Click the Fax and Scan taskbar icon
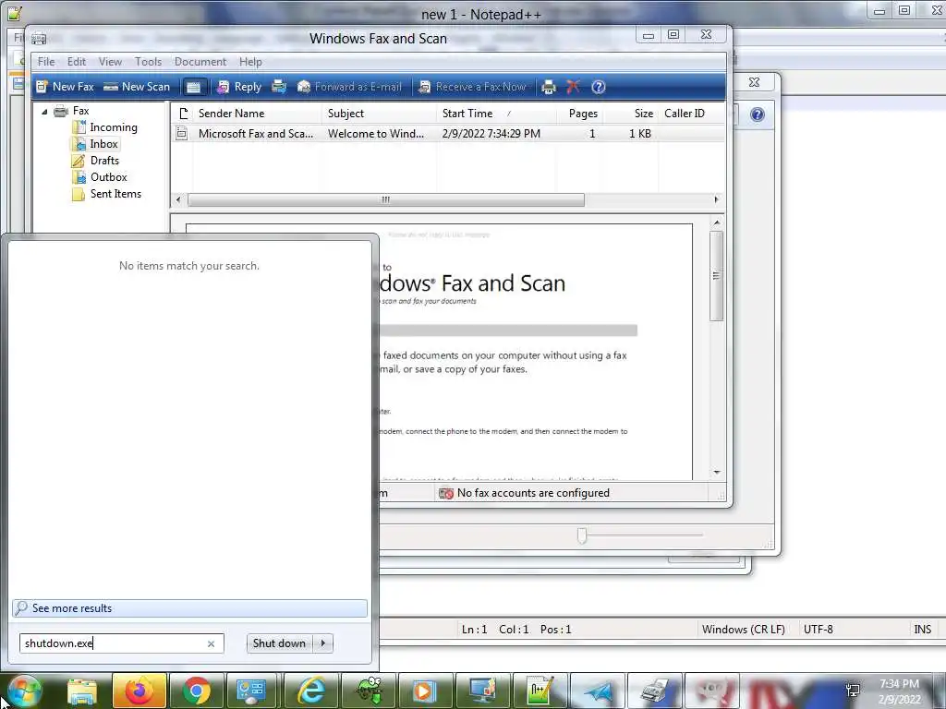 tap(654, 691)
